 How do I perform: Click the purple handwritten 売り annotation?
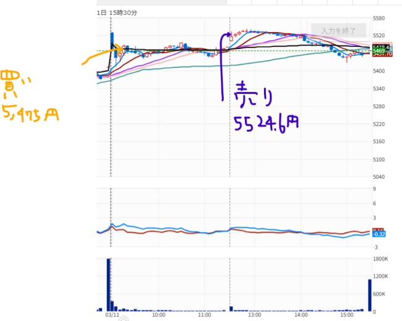(x=253, y=96)
